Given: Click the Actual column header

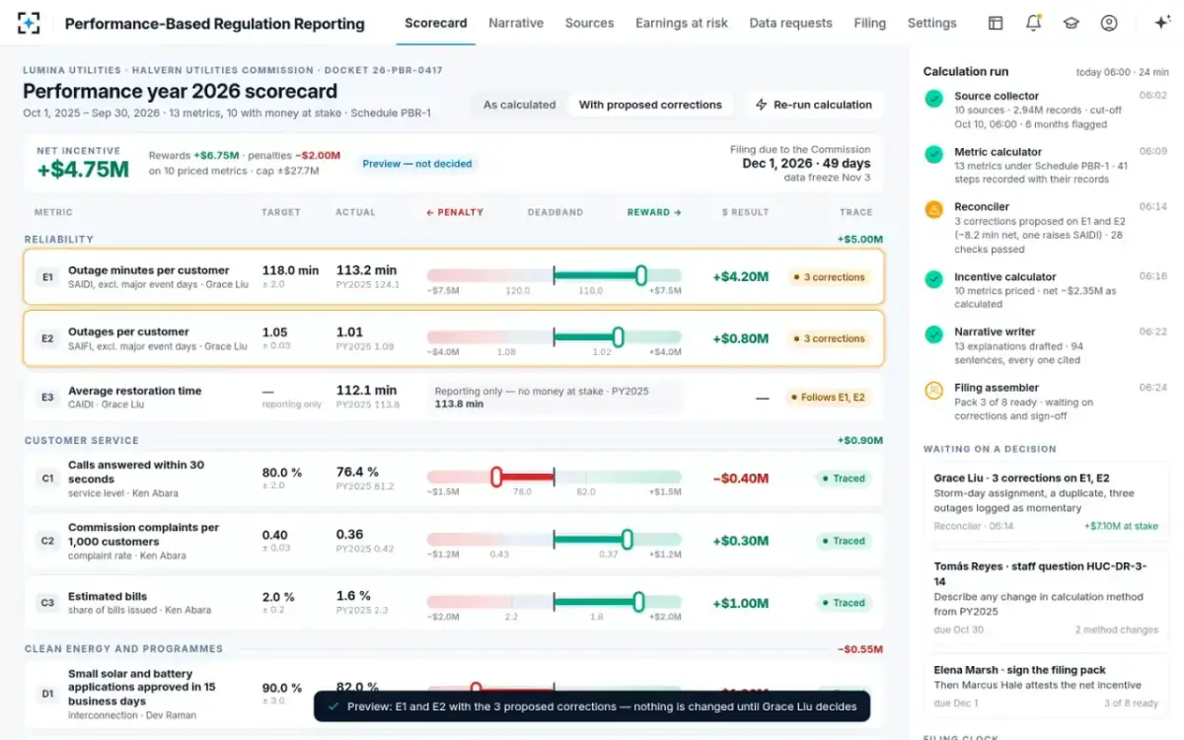Looking at the screenshot, I should click(355, 212).
